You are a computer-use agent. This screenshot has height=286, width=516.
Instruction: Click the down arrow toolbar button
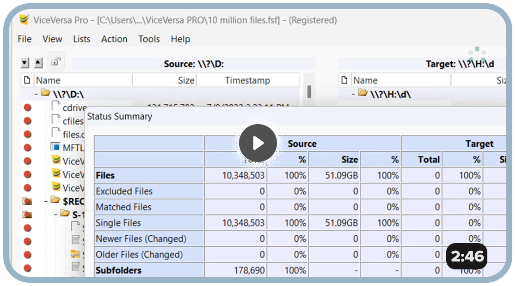pos(25,63)
